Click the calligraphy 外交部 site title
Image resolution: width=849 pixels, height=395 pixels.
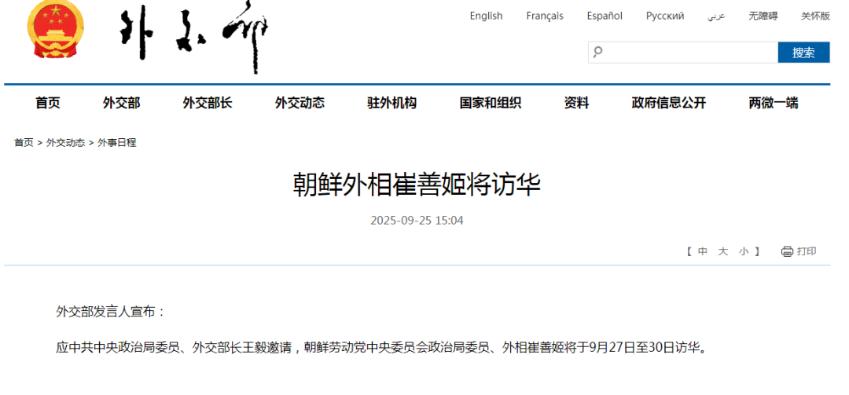click(x=194, y=37)
